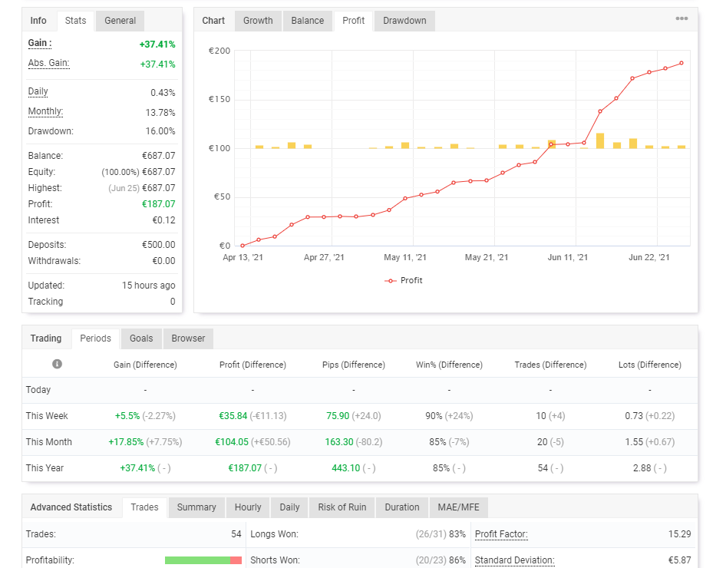Show the Risk of Ruin tab

pyautogui.click(x=342, y=507)
